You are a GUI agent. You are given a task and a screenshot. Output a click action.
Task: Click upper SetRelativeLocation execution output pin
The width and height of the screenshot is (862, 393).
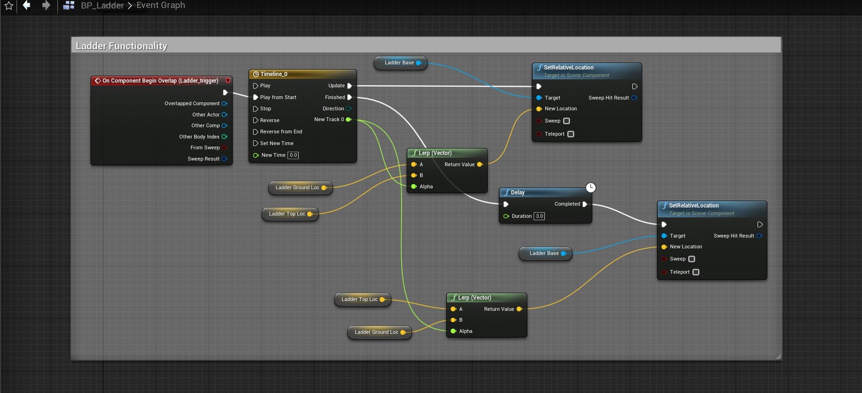[x=635, y=86]
